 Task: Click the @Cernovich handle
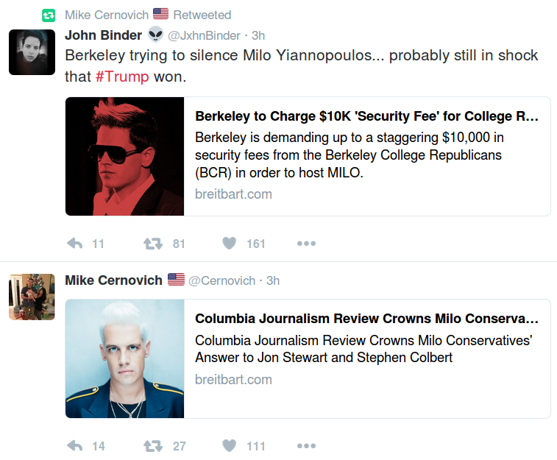click(222, 280)
